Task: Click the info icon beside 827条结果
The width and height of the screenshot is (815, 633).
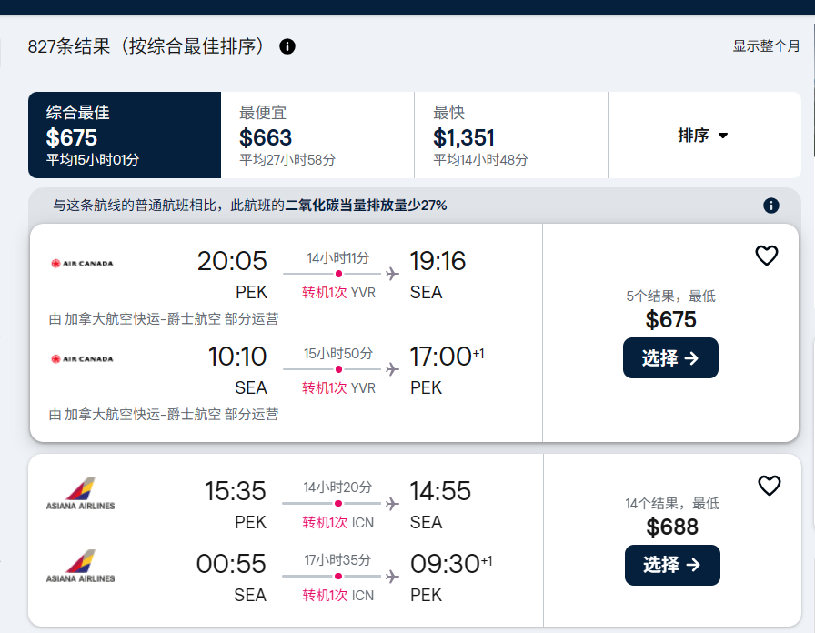Action: pos(287,46)
